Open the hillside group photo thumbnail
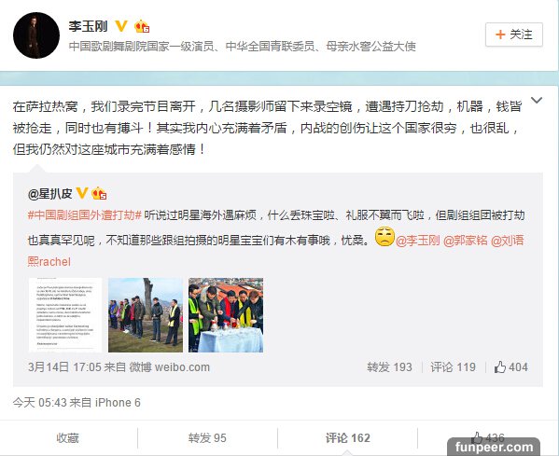 (x=146, y=315)
